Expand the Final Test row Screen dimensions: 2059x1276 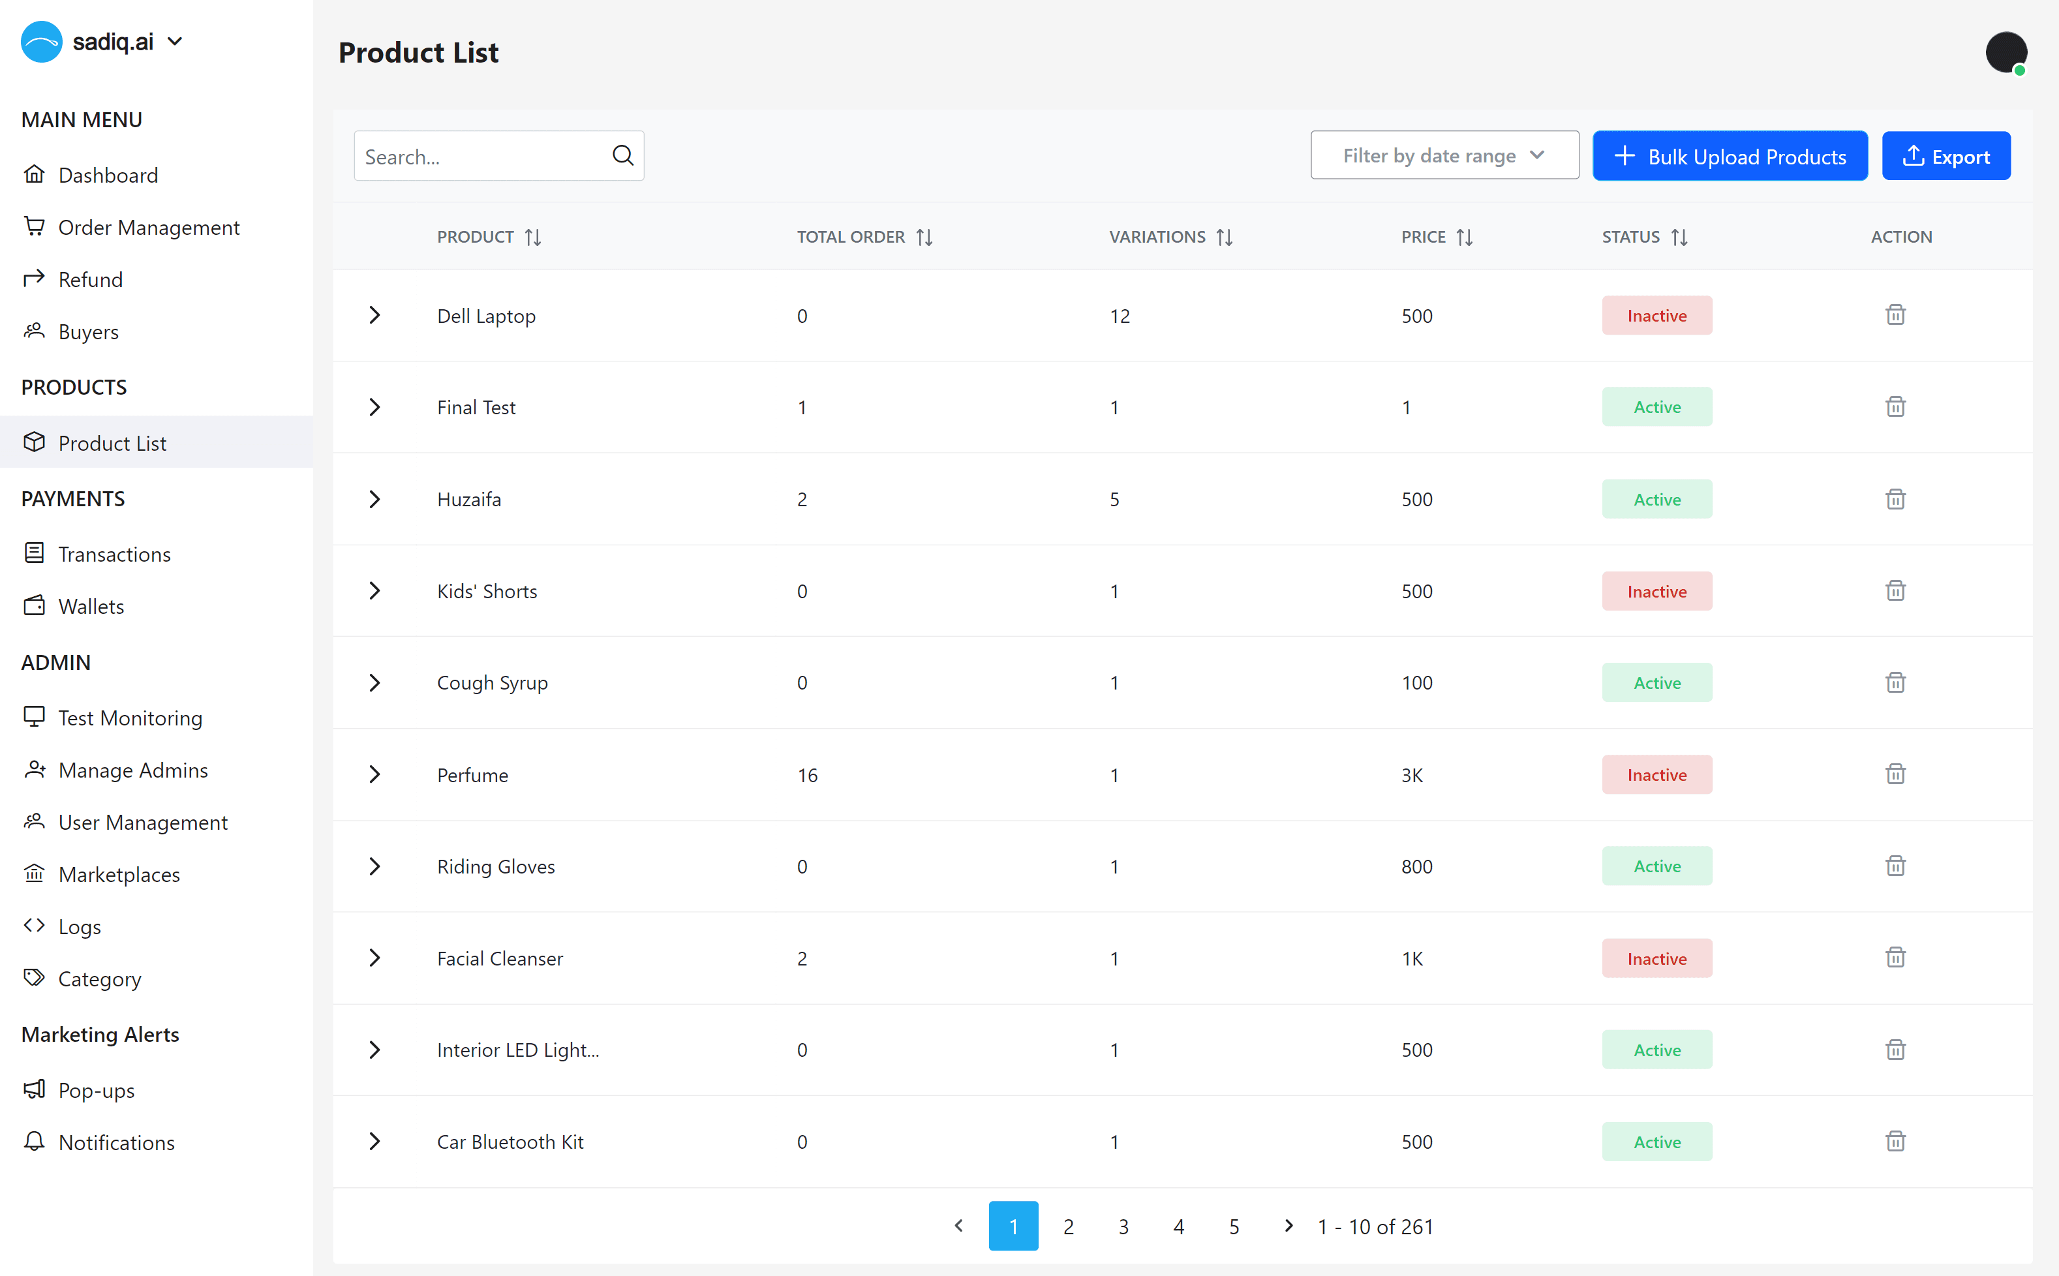374,407
